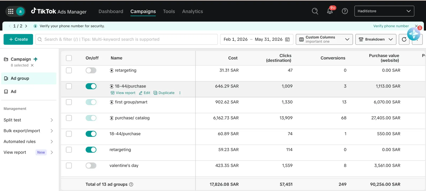This screenshot has height=191, width=426.
Task: Open the notifications bell icon
Action: (x=330, y=11)
